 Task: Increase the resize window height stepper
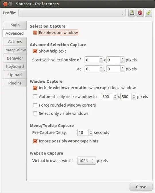click(134, 95)
